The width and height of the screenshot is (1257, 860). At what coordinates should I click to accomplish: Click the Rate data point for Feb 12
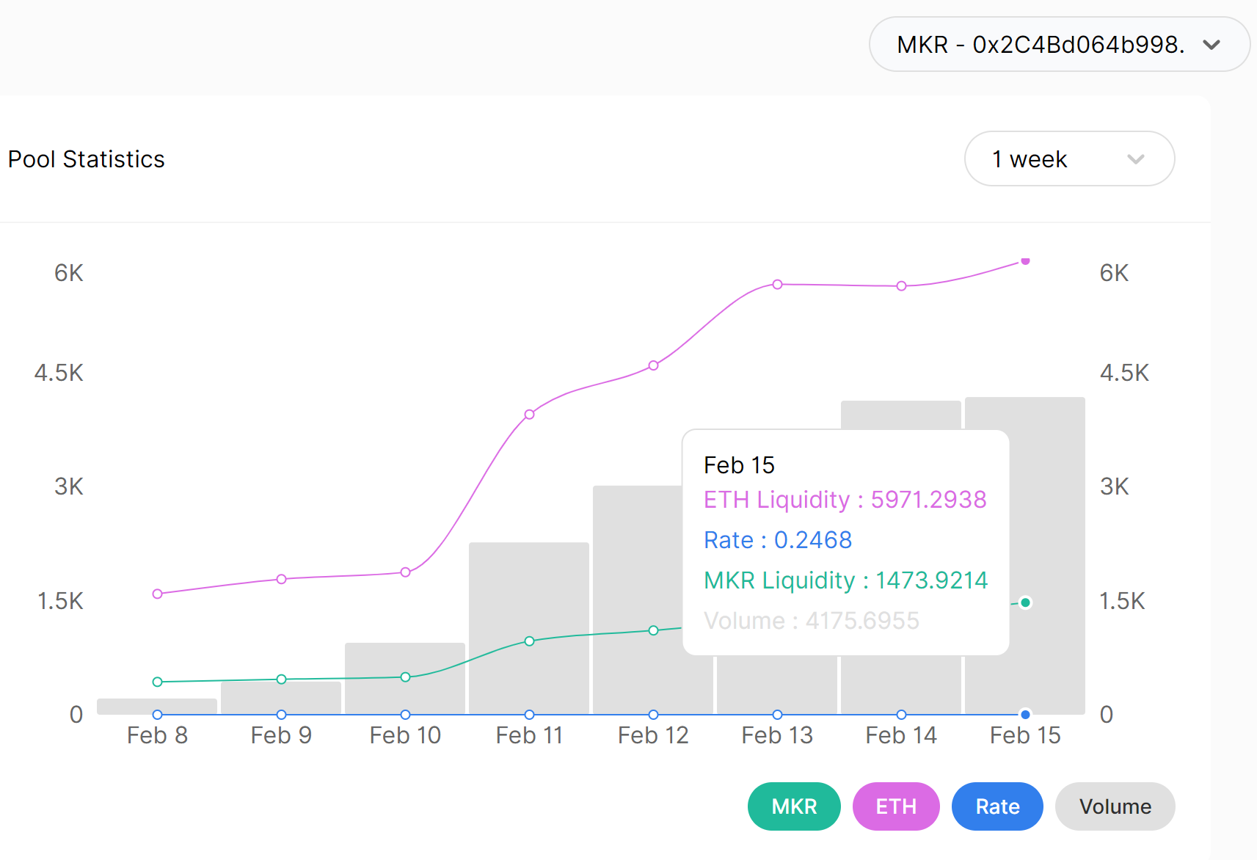(x=653, y=715)
